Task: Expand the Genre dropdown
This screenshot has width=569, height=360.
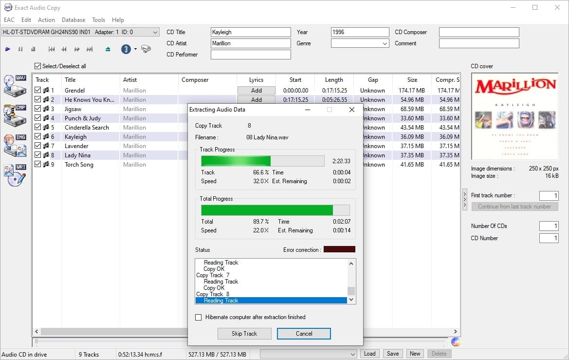Action: click(385, 43)
